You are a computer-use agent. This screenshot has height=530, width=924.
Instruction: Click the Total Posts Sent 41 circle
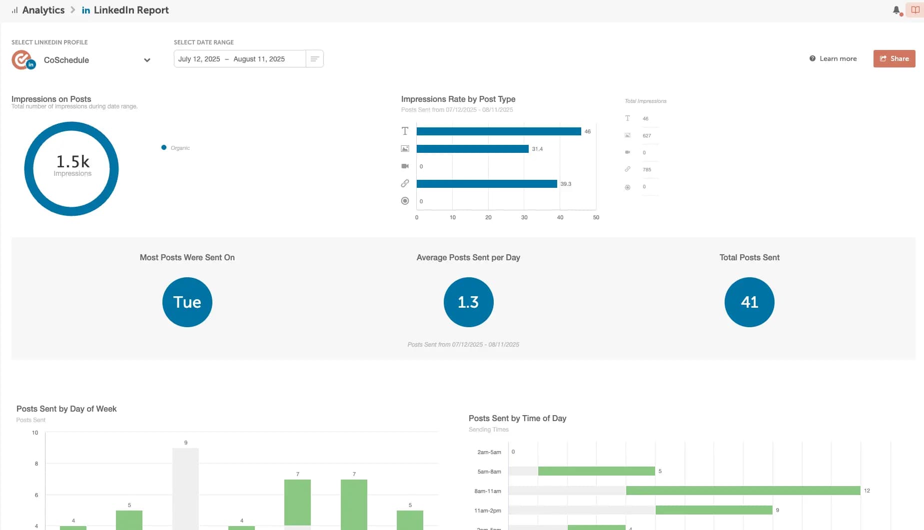pyautogui.click(x=749, y=302)
